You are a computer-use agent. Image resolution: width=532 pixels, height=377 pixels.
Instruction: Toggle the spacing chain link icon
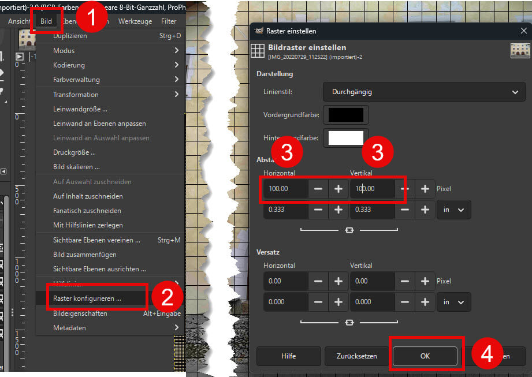349,230
